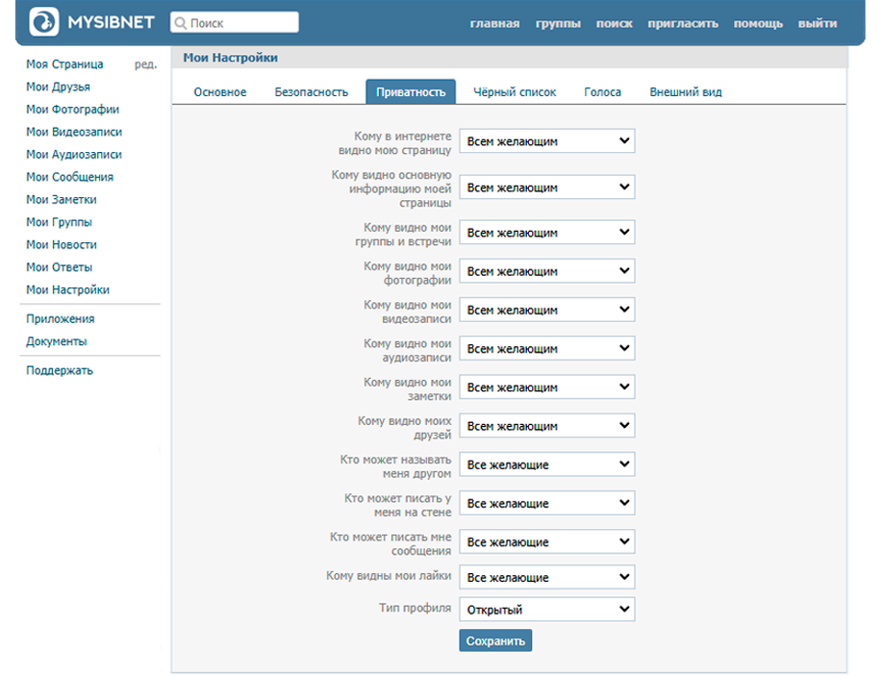Click the MYSIBNET logo icon

click(x=44, y=22)
